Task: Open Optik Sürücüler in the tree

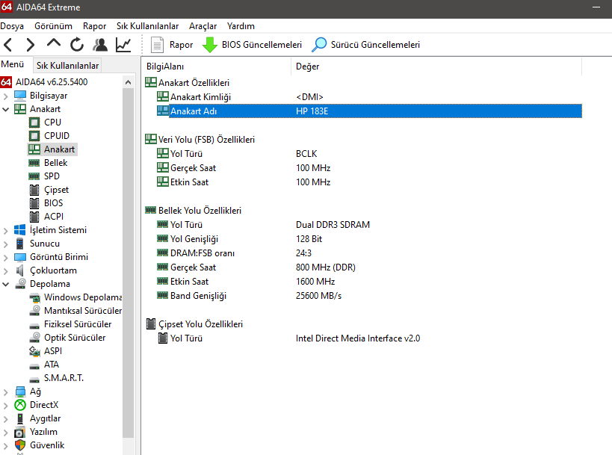Action: coord(75,338)
